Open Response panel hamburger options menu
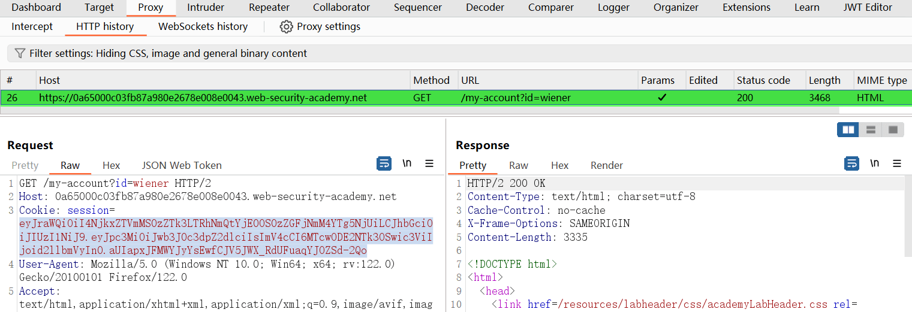912x312 pixels. 897,163
